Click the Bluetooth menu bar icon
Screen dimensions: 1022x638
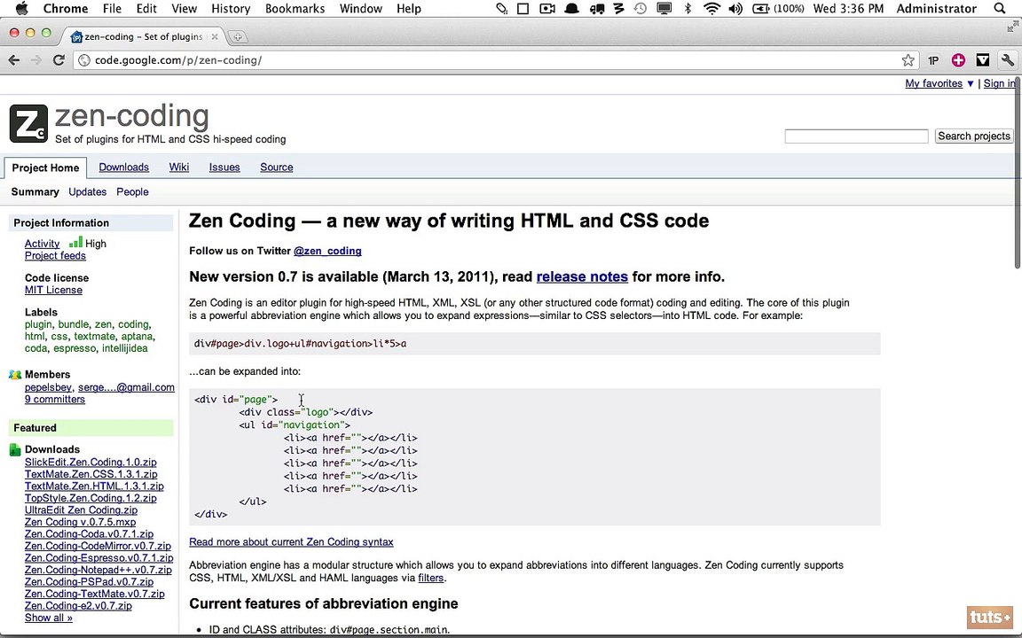click(688, 9)
